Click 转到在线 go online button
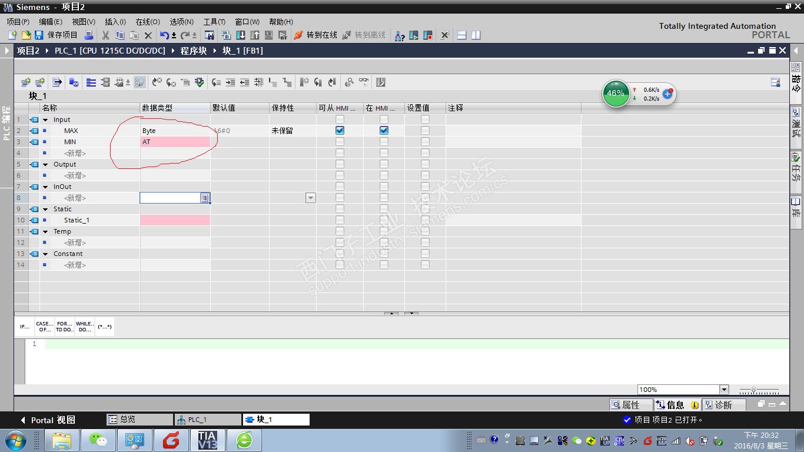Screen dimensions: 804x452 [315, 35]
